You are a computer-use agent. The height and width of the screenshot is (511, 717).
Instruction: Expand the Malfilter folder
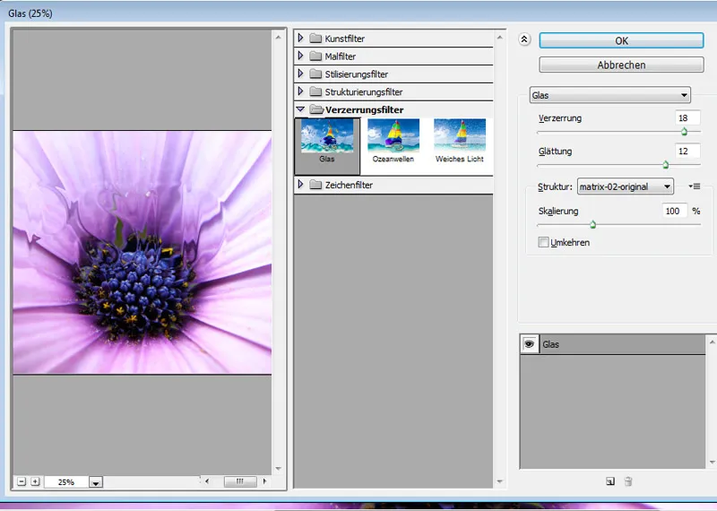click(x=300, y=56)
